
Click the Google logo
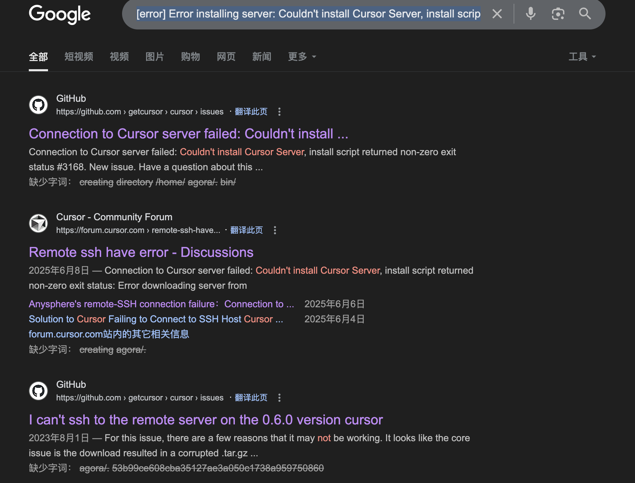(59, 14)
